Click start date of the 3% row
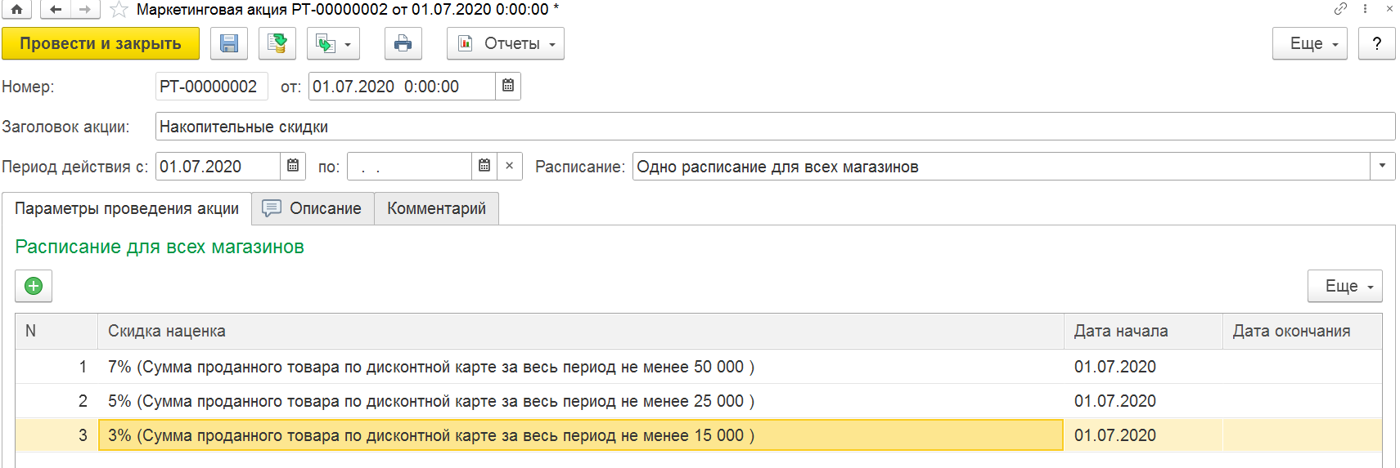 1143,435
